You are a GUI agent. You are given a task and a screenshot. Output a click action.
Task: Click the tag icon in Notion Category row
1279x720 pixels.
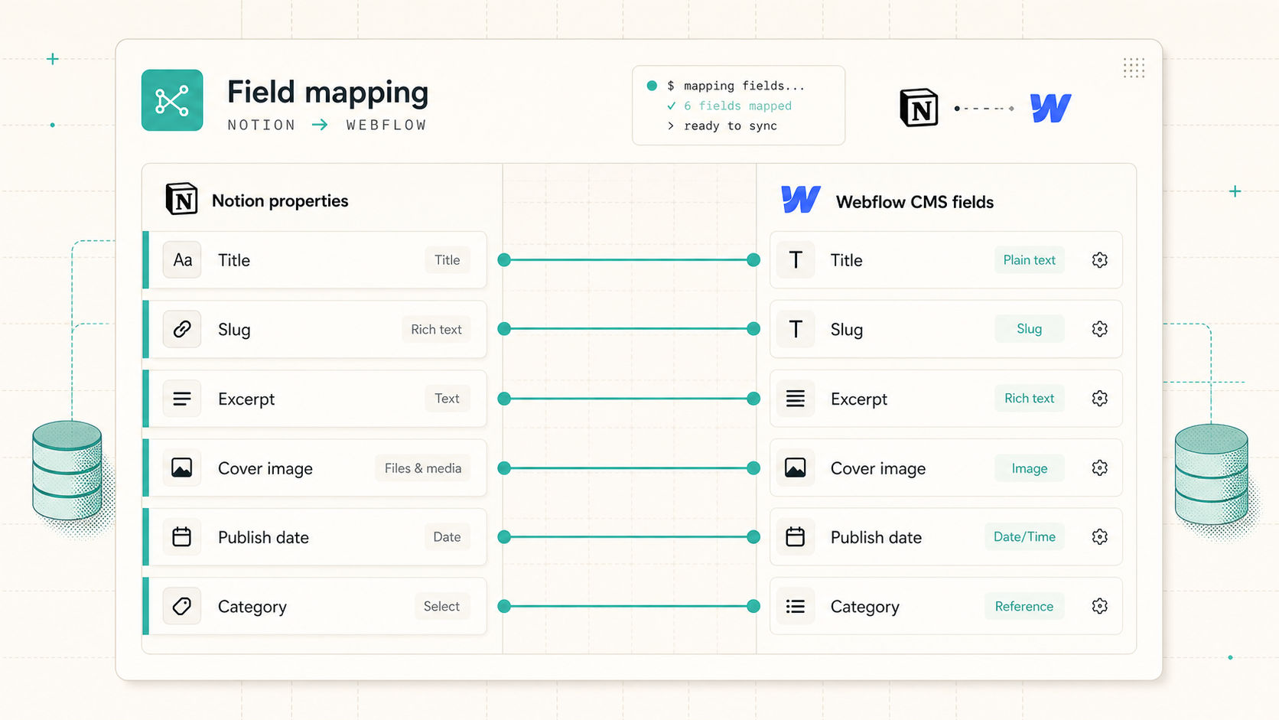[x=182, y=606]
